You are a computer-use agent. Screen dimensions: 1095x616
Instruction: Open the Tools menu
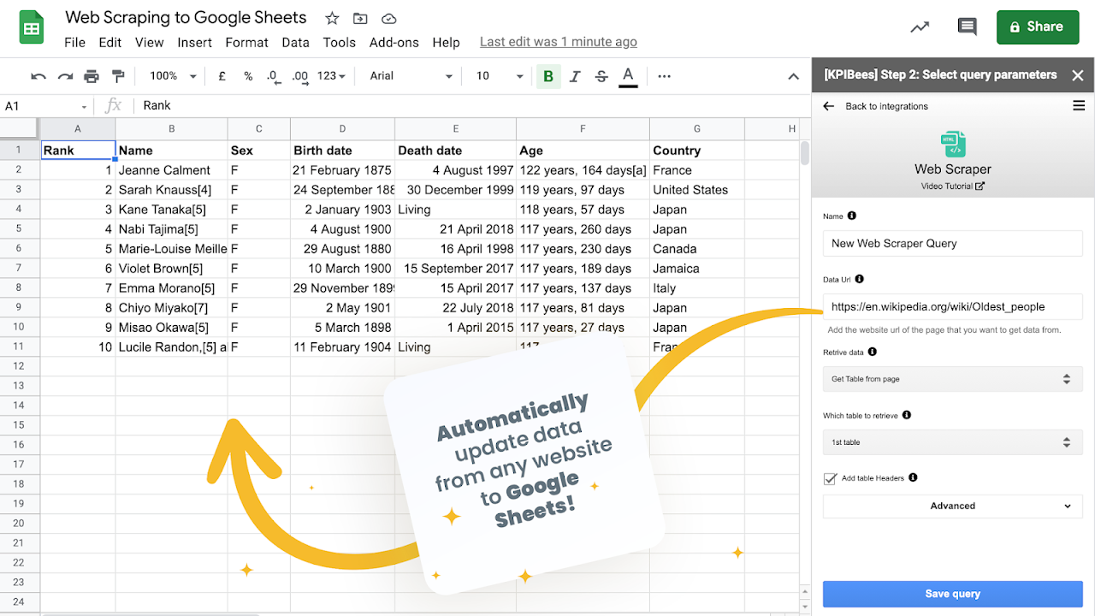tap(339, 42)
